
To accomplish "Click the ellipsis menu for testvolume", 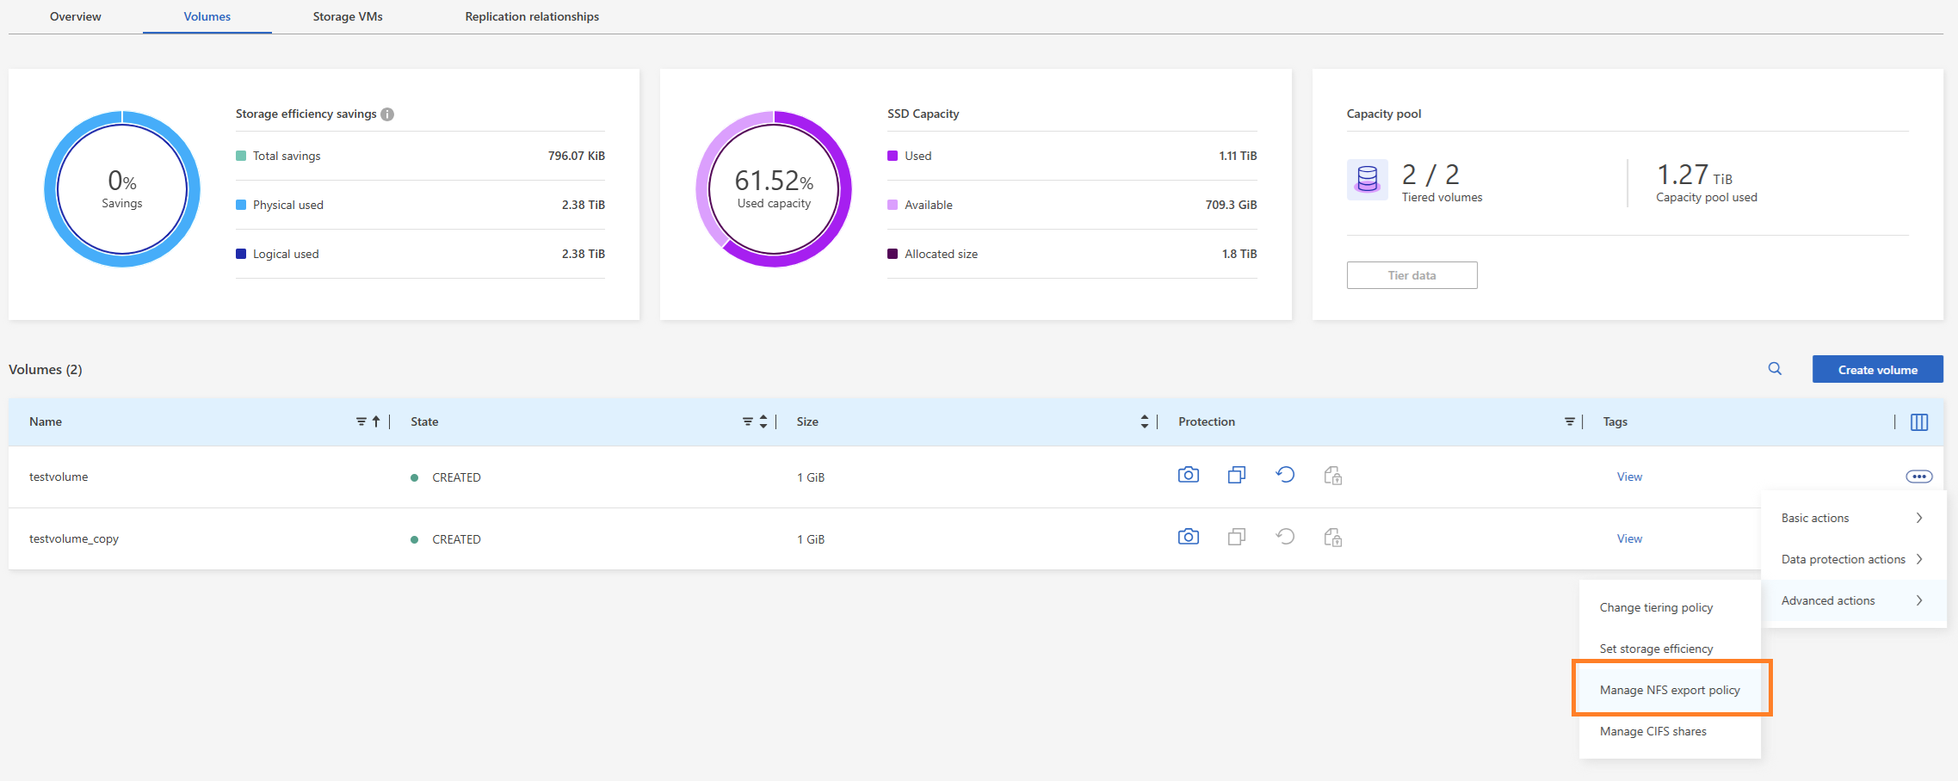I will point(1918,477).
